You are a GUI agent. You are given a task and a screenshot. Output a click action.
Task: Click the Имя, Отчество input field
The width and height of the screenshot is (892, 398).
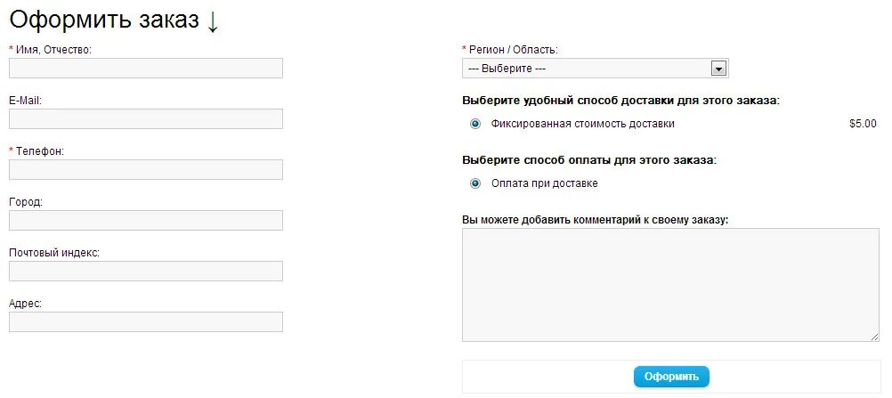tap(145, 69)
